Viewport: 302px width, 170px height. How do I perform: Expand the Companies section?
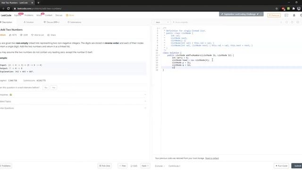point(73,94)
